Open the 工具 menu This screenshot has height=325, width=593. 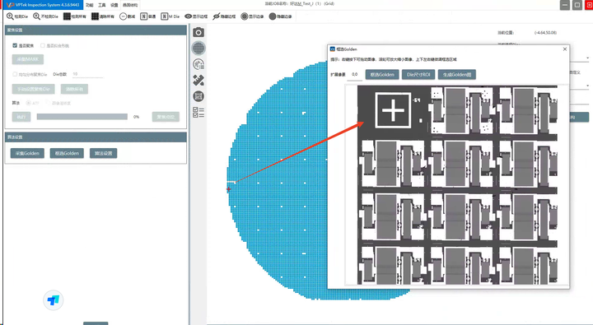102,5
